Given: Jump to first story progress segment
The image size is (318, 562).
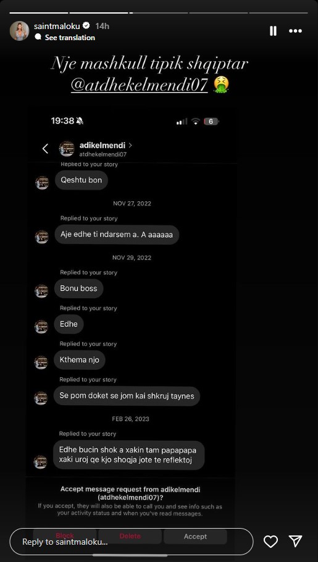Looking at the screenshot, I should click(39, 13).
